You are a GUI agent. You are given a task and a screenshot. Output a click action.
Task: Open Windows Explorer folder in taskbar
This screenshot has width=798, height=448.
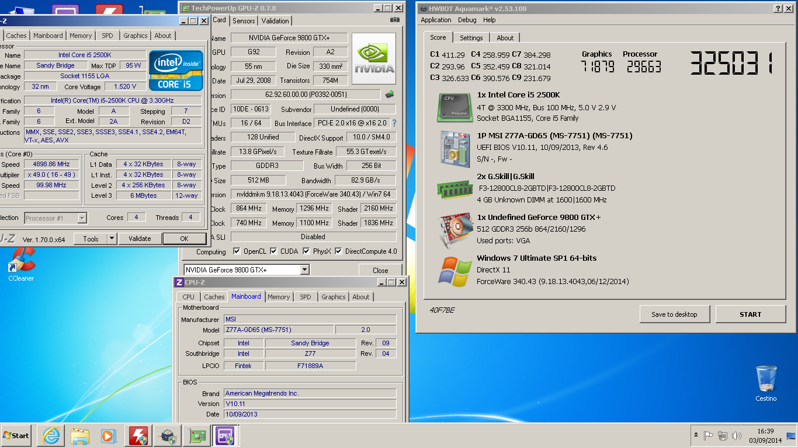pos(80,436)
